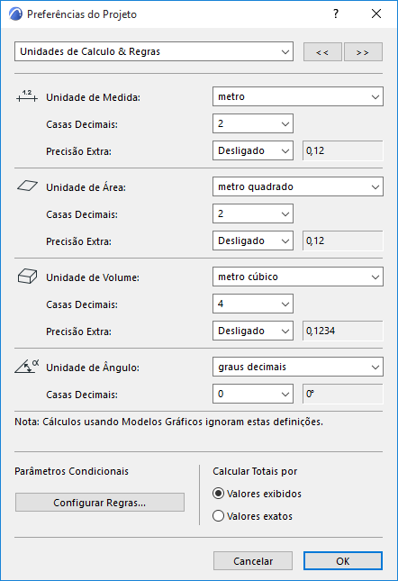
Task: Click the length unit dimension icon
Action: pyautogui.click(x=27, y=96)
